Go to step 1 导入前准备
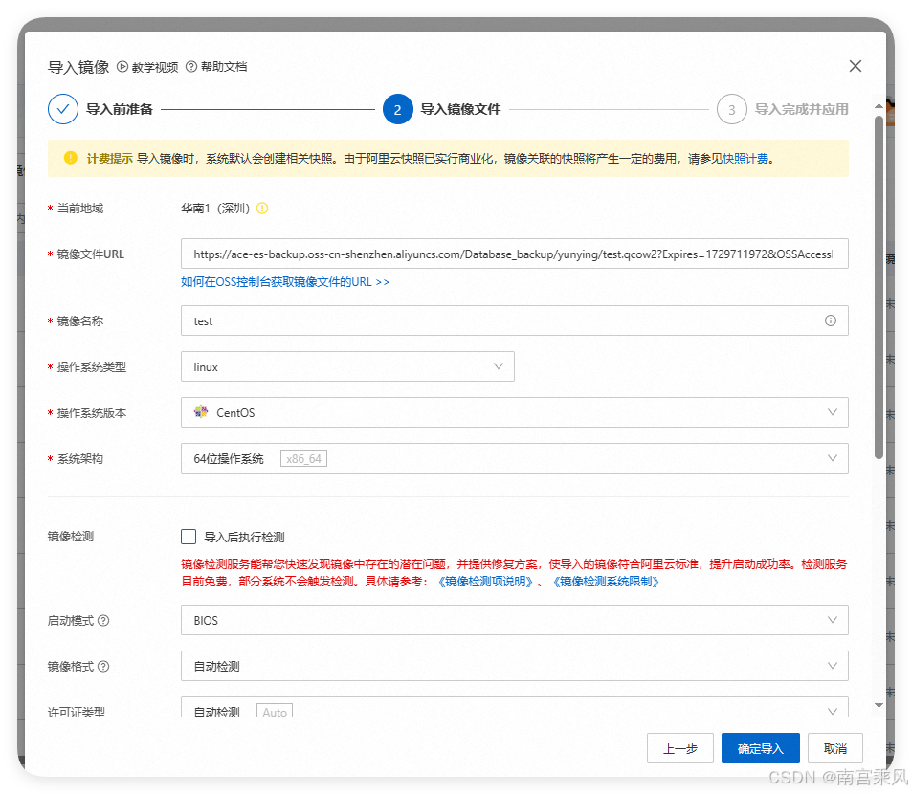Viewport: 912px width, 794px height. [63, 109]
